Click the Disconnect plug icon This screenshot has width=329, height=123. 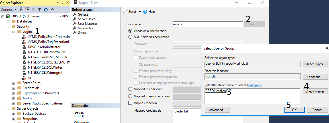pyautogui.click(x=27, y=9)
